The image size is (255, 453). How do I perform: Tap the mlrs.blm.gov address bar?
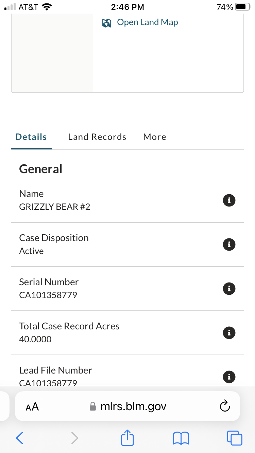pos(133,406)
